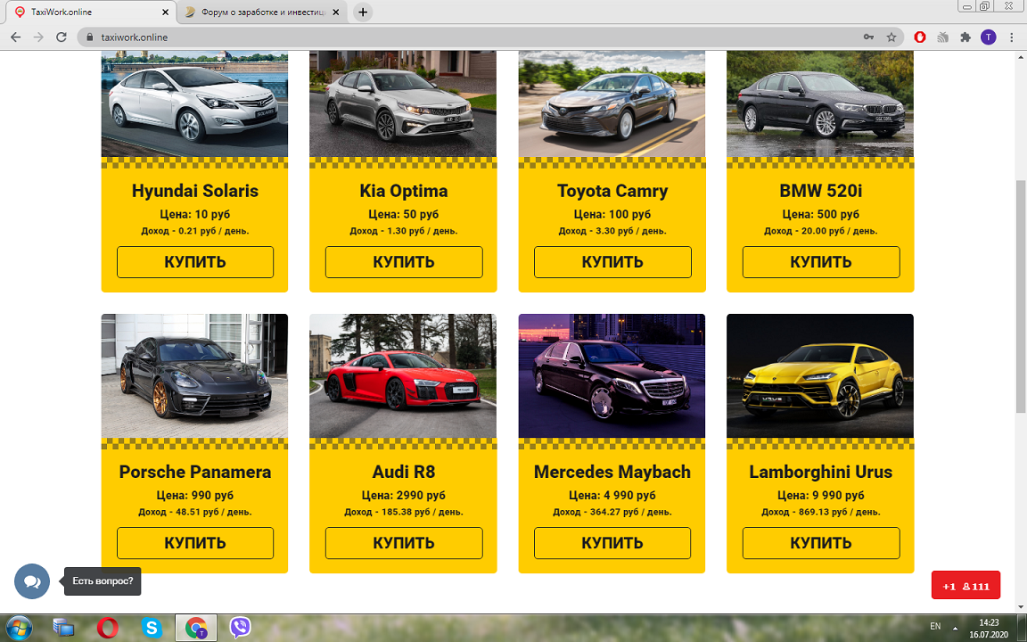The height and width of the screenshot is (642, 1027).
Task: Click the Hyundai Solaris title
Action: tap(195, 191)
